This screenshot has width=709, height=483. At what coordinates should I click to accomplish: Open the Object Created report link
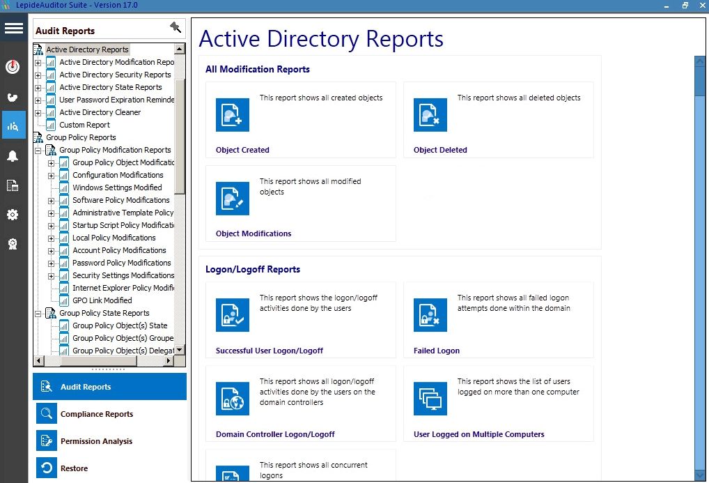(x=242, y=150)
